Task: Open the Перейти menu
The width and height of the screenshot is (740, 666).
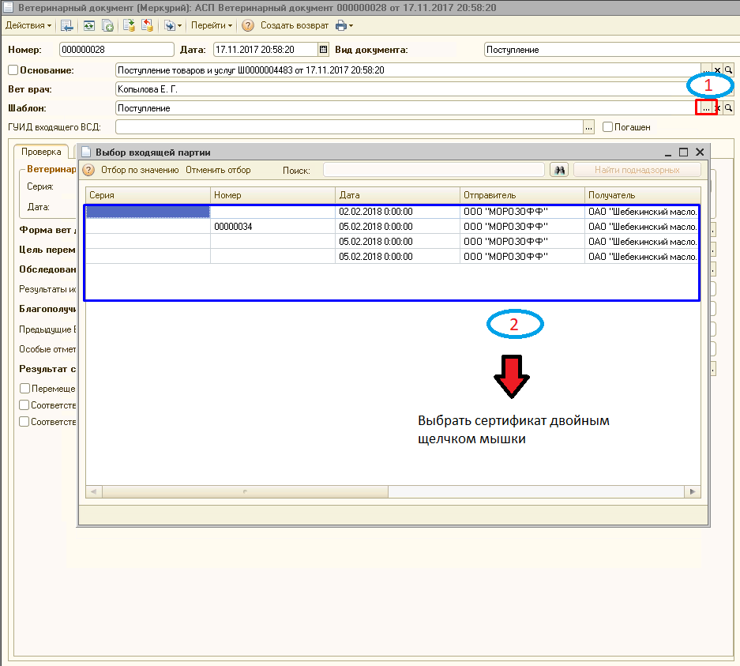Action: tap(212, 25)
